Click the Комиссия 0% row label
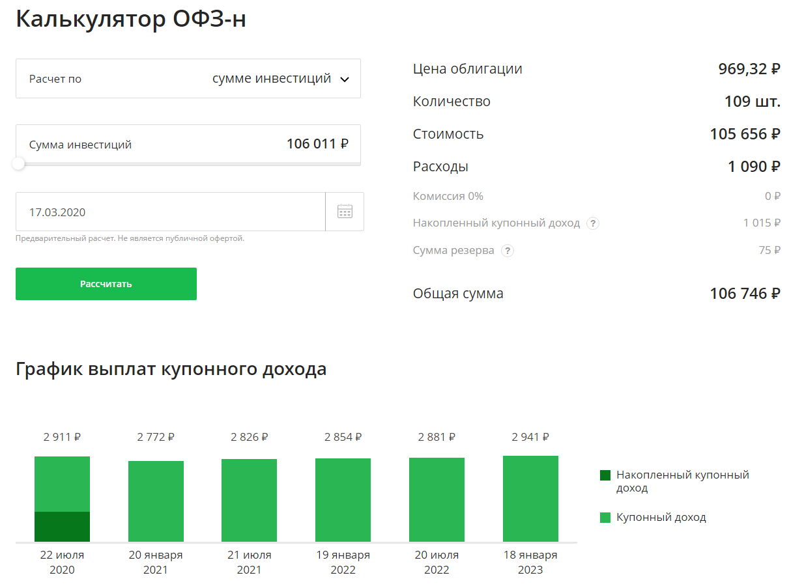The height and width of the screenshot is (586, 804). click(448, 196)
